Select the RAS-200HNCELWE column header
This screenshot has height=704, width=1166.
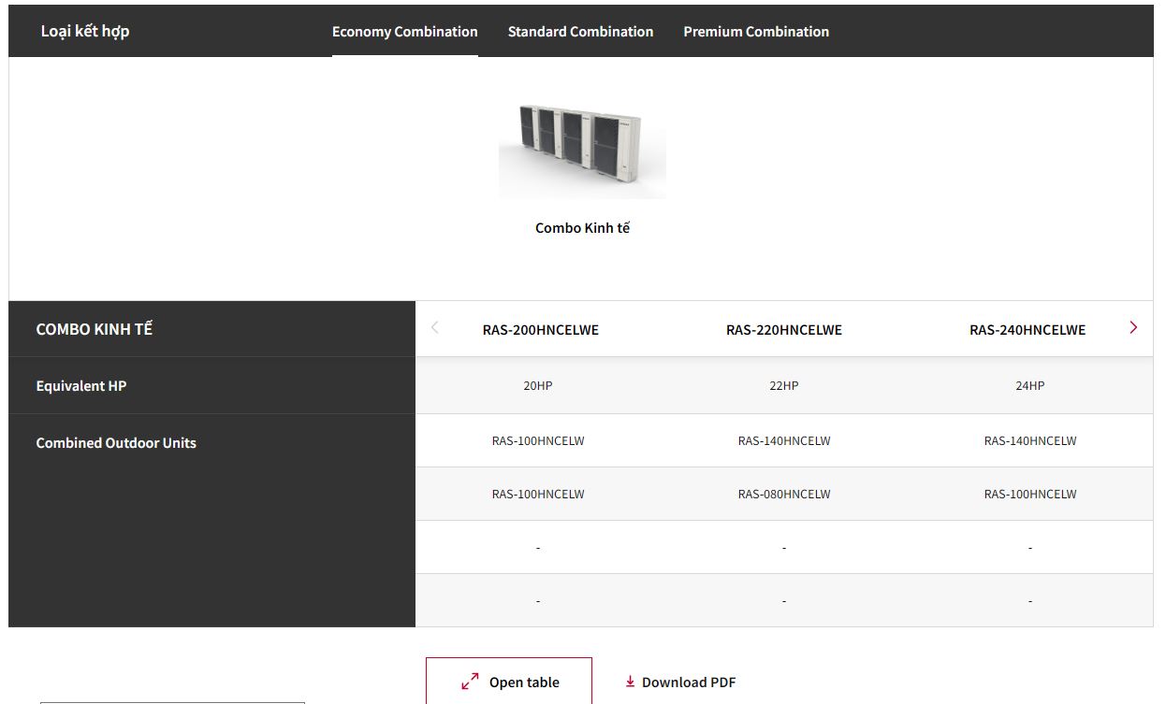[540, 330]
